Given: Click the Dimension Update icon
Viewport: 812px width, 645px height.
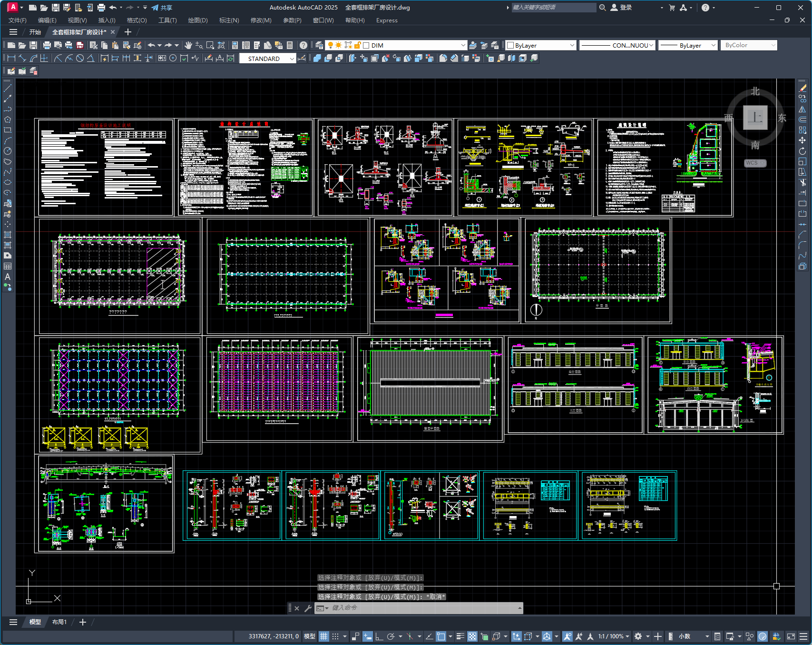Looking at the screenshot, I should point(231,58).
